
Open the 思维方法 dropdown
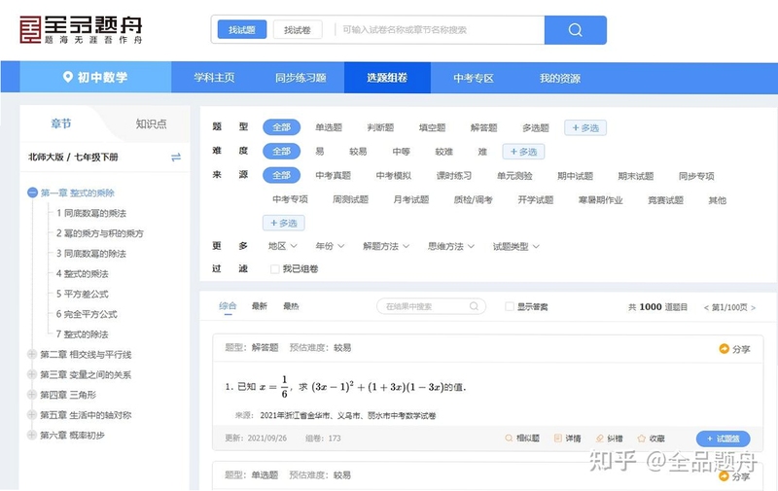pyautogui.click(x=451, y=246)
